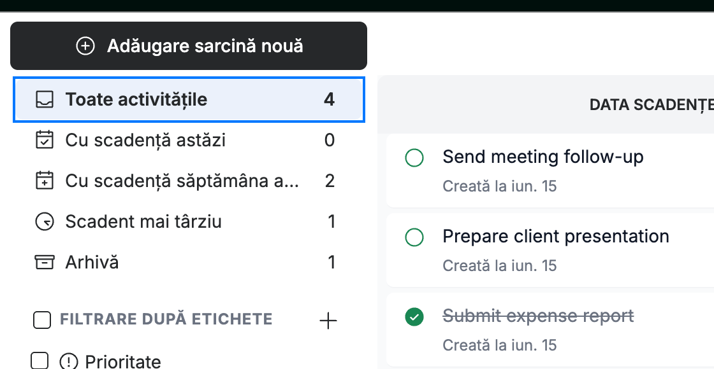Click the clock icon beside Scadent mai târziu
The height and width of the screenshot is (369, 714).
pyautogui.click(x=45, y=222)
